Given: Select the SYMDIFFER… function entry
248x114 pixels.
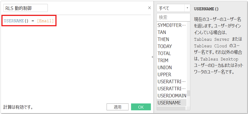Looking at the screenshot, I should (172, 25).
